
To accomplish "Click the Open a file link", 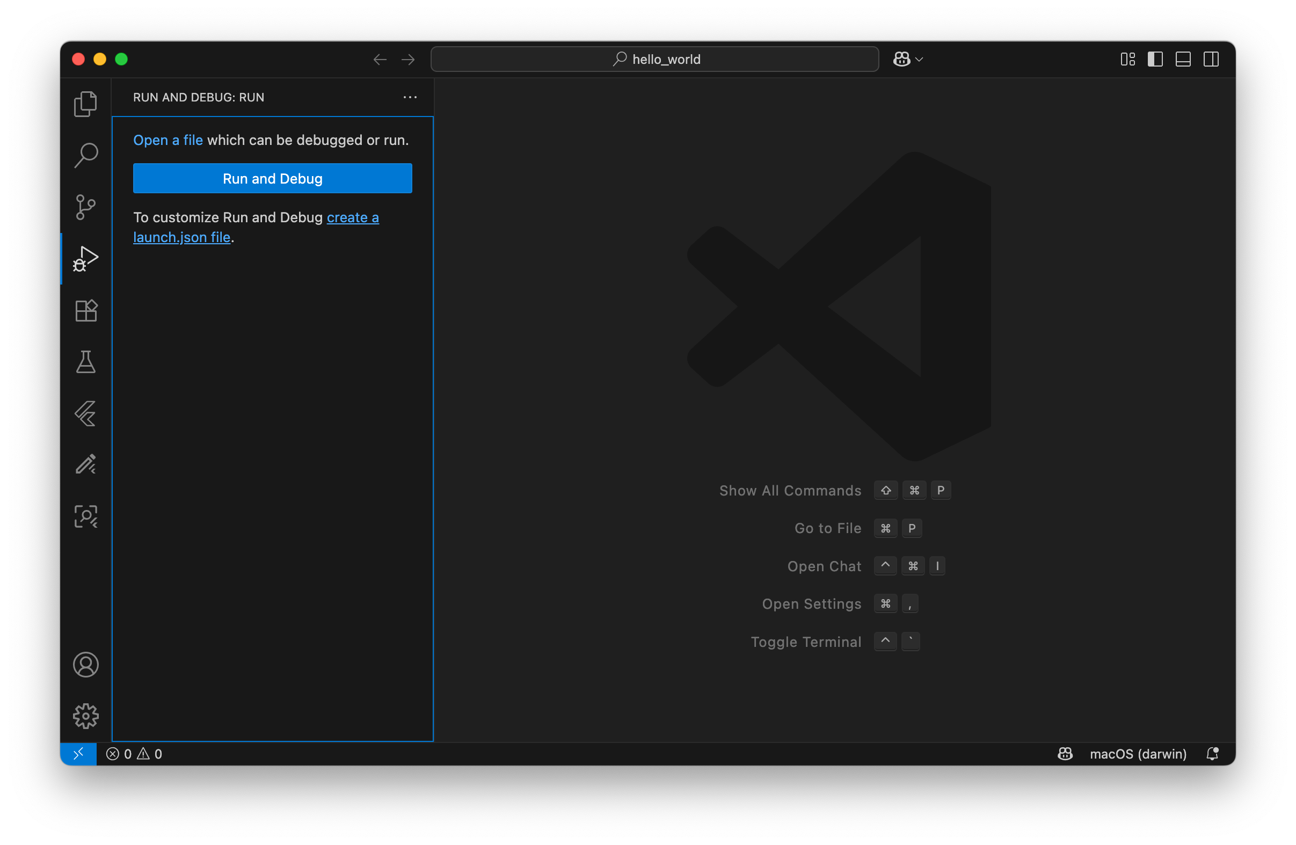I will pos(168,140).
